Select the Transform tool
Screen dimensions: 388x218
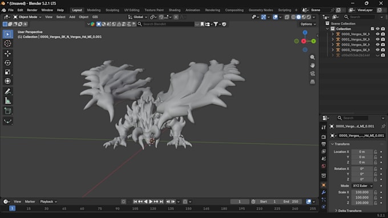pos(7,81)
